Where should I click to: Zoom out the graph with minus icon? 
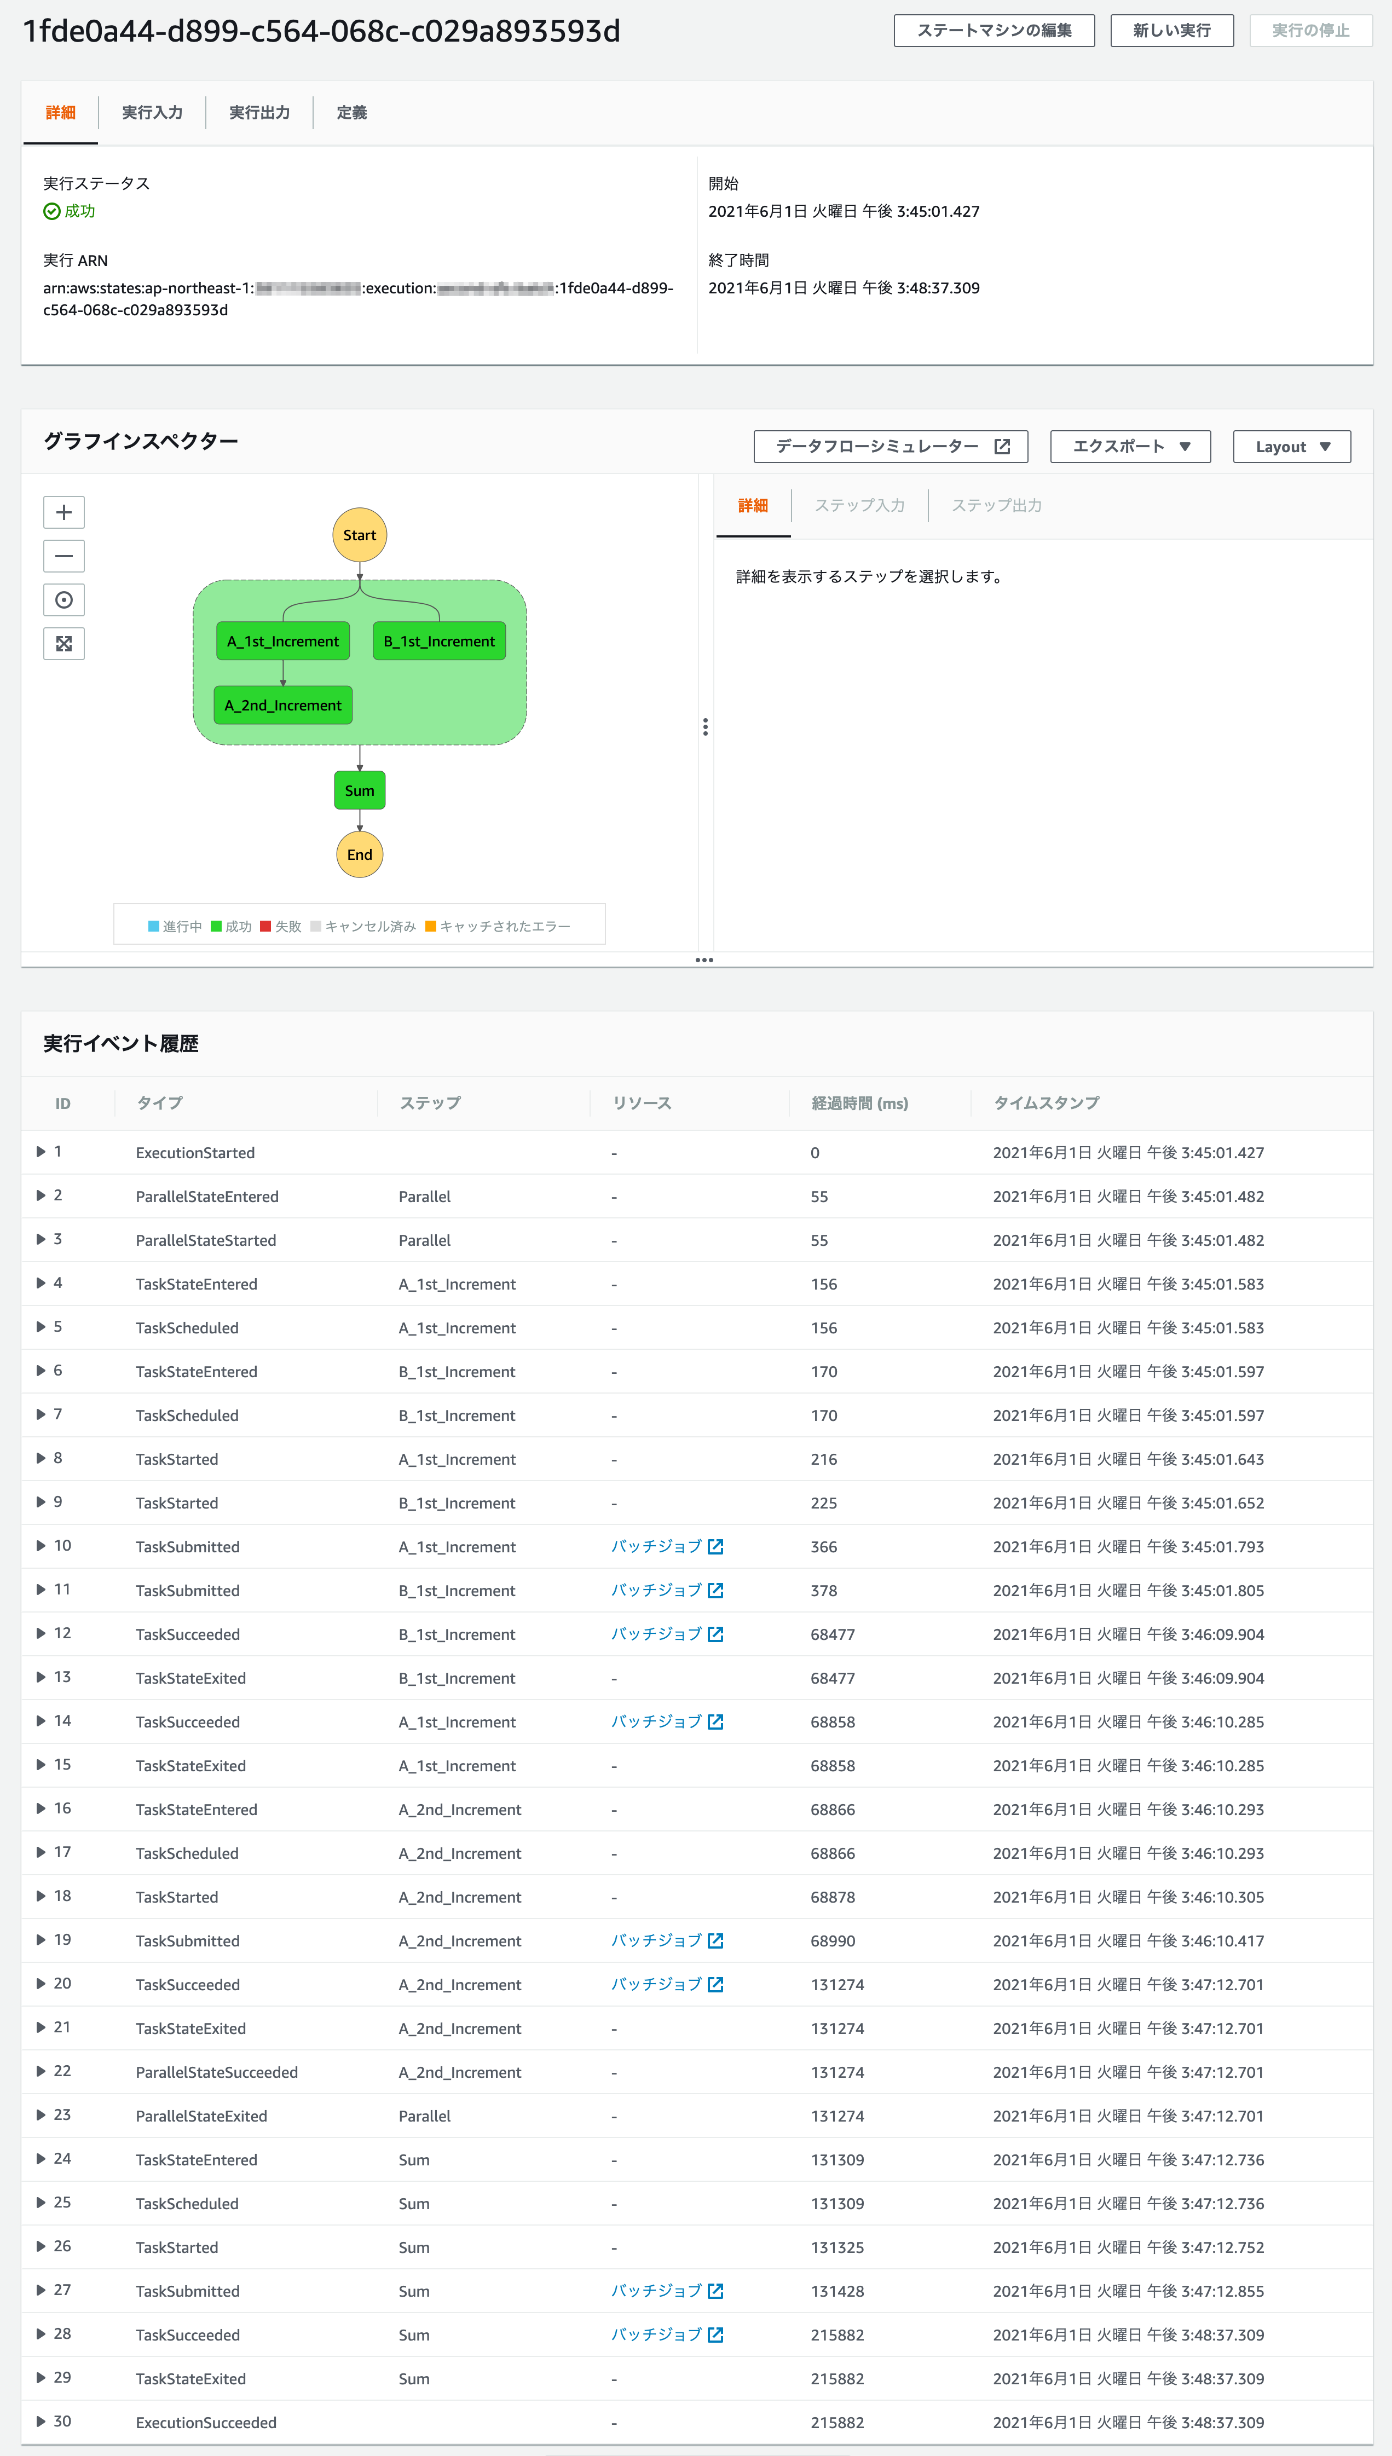coord(64,557)
